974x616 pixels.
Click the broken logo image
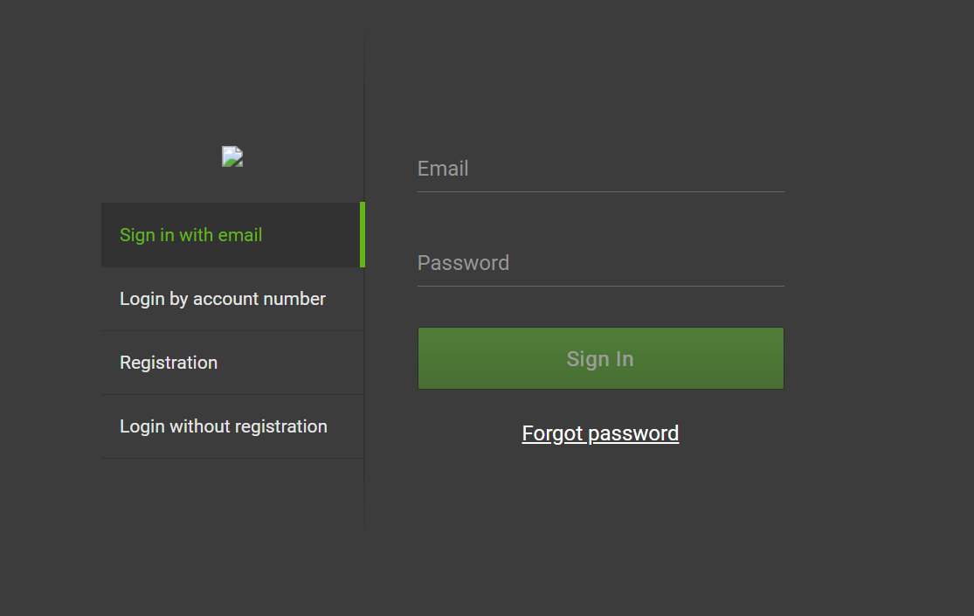(232, 157)
